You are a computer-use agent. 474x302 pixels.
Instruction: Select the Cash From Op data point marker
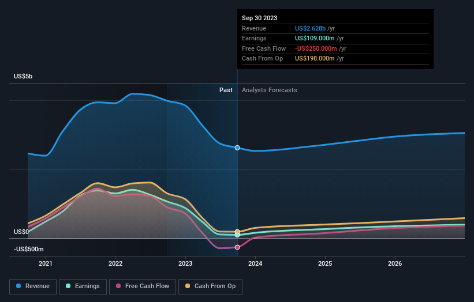237,232
